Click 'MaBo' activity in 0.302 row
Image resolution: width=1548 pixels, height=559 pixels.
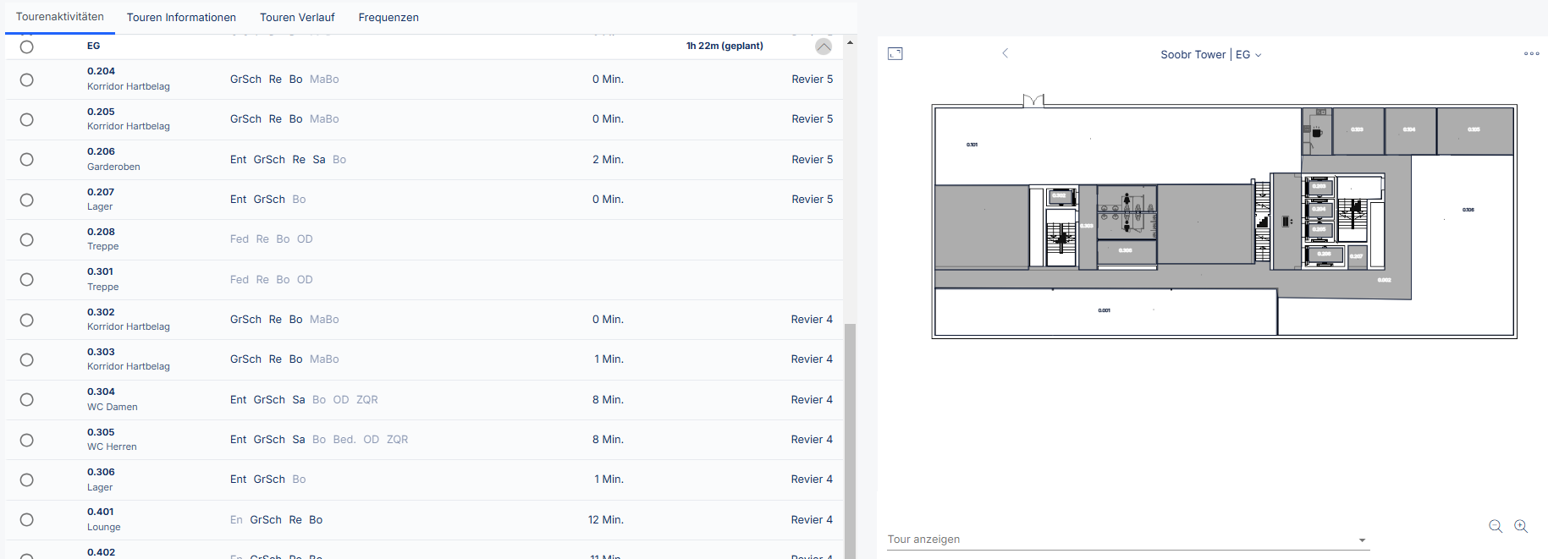(324, 320)
